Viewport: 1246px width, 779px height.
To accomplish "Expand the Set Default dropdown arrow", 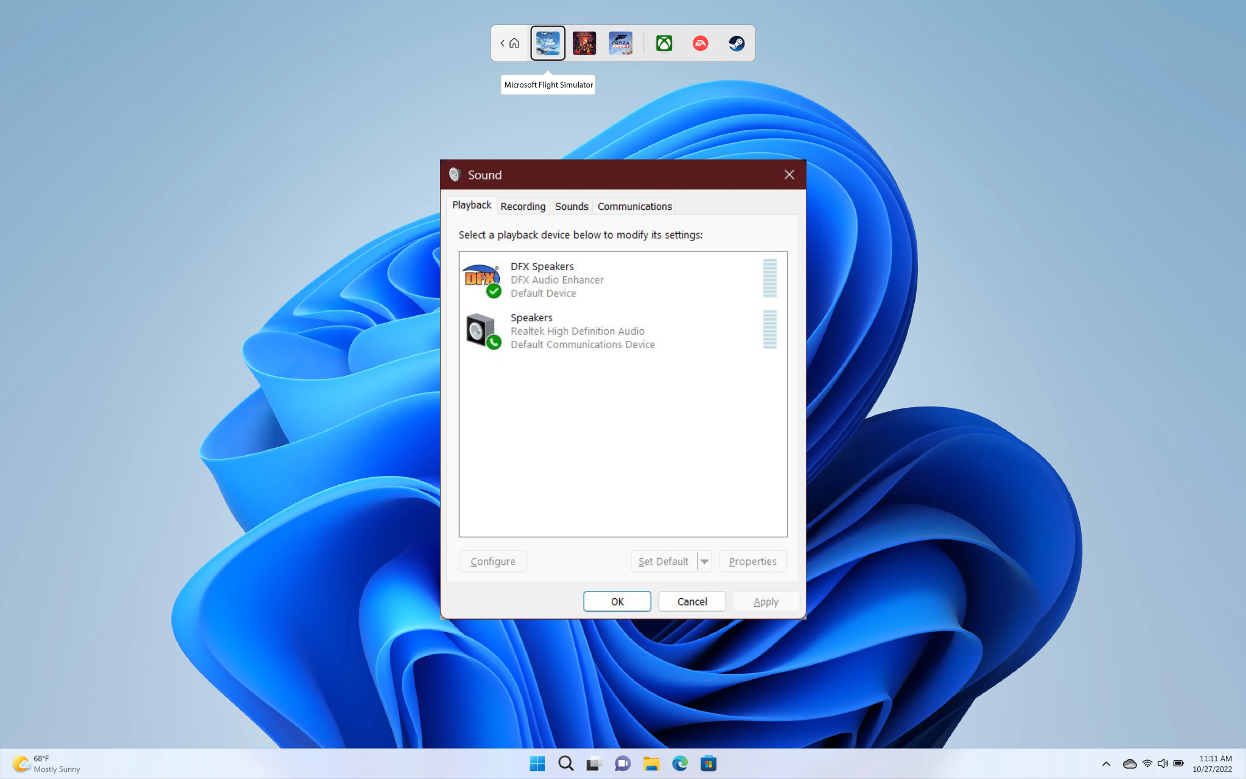I will coord(705,561).
